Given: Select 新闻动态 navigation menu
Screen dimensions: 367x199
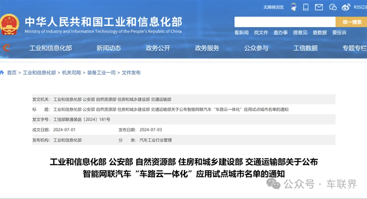Looking at the screenshot, I should [x=109, y=48].
